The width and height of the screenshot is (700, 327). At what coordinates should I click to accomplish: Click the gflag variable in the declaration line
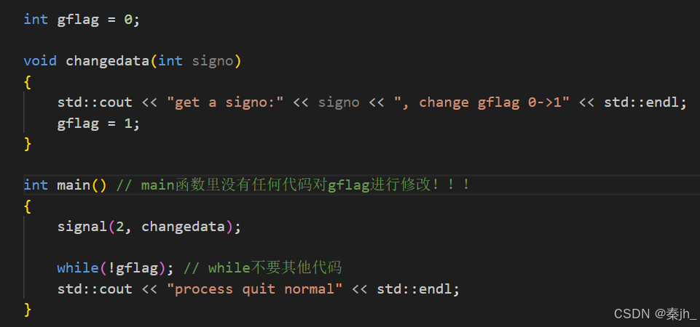click(x=78, y=20)
